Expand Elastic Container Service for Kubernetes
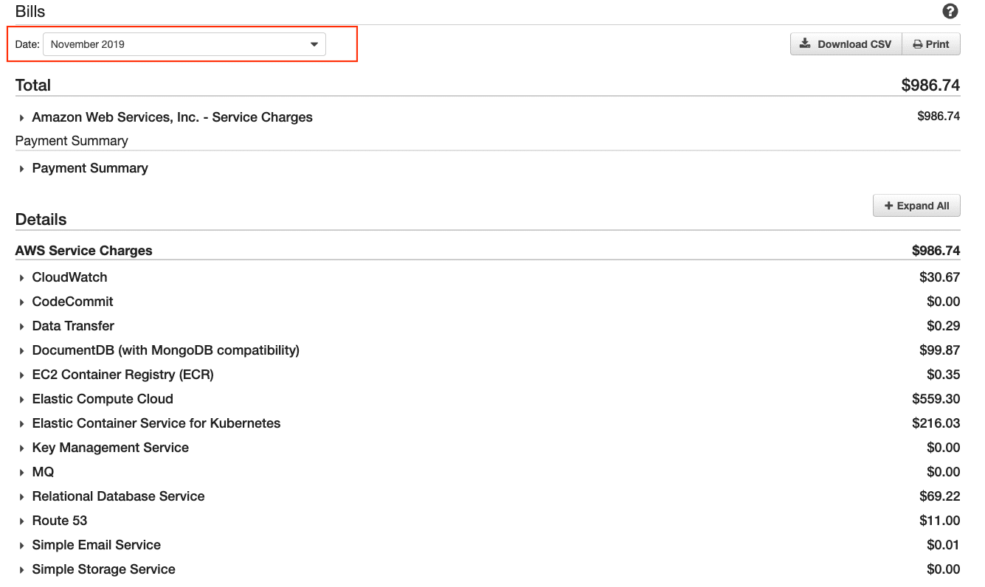The image size is (985, 587). (x=156, y=423)
